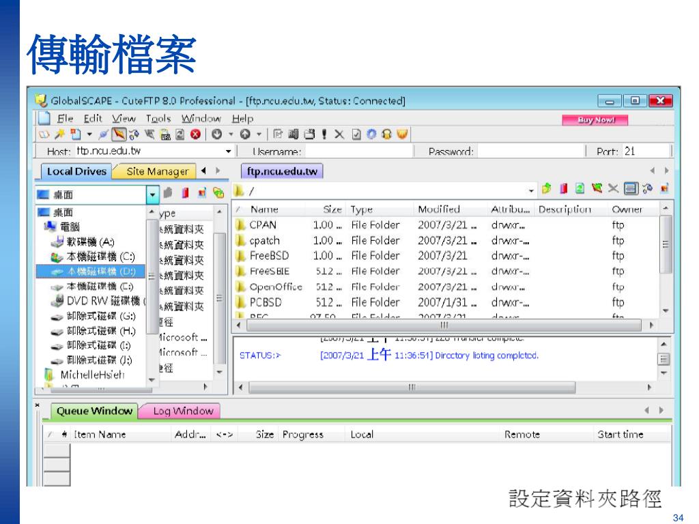Click remote file list horizontal scrollbar

pyautogui.click(x=444, y=325)
